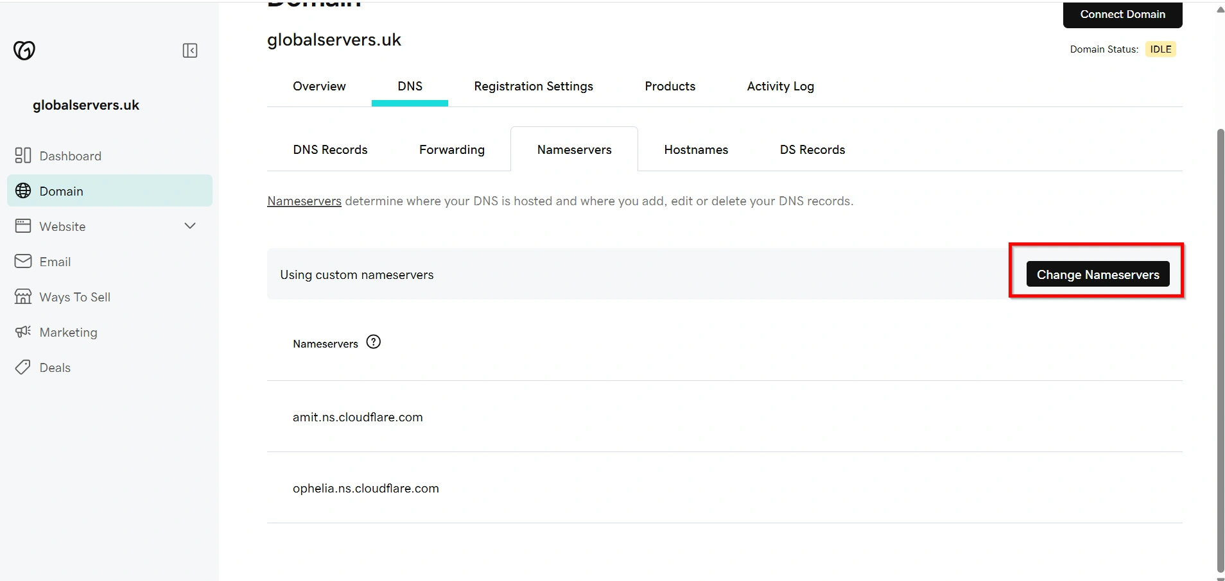
Task: Switch to the Products tab
Action: tap(670, 86)
